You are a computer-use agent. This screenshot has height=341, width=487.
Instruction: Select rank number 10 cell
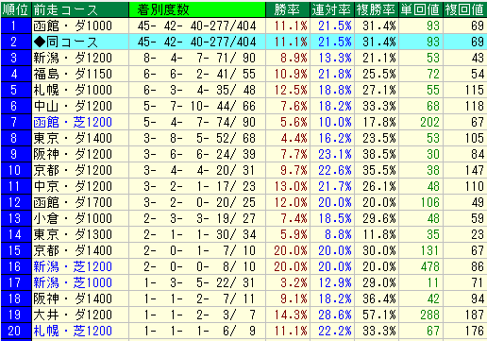[x=16, y=170]
